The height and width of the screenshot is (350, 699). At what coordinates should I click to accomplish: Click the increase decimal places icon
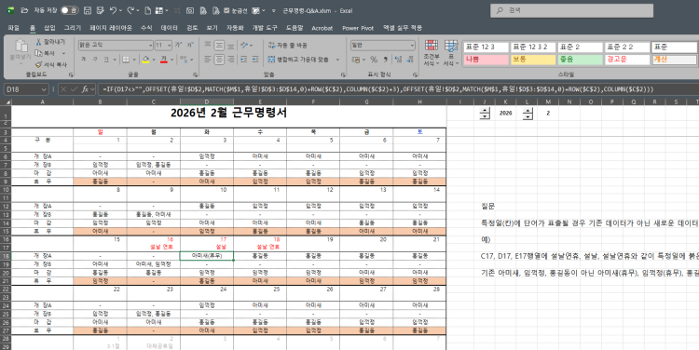(x=398, y=60)
